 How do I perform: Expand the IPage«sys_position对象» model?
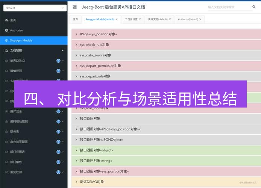point(166,34)
